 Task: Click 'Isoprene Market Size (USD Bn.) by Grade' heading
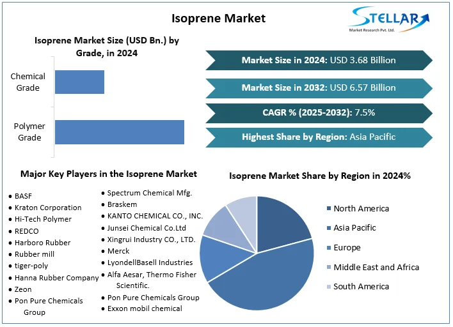pyautogui.click(x=107, y=47)
